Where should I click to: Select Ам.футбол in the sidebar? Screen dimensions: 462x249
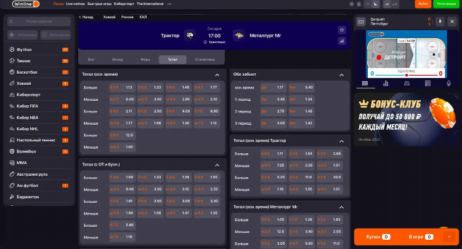(39, 186)
